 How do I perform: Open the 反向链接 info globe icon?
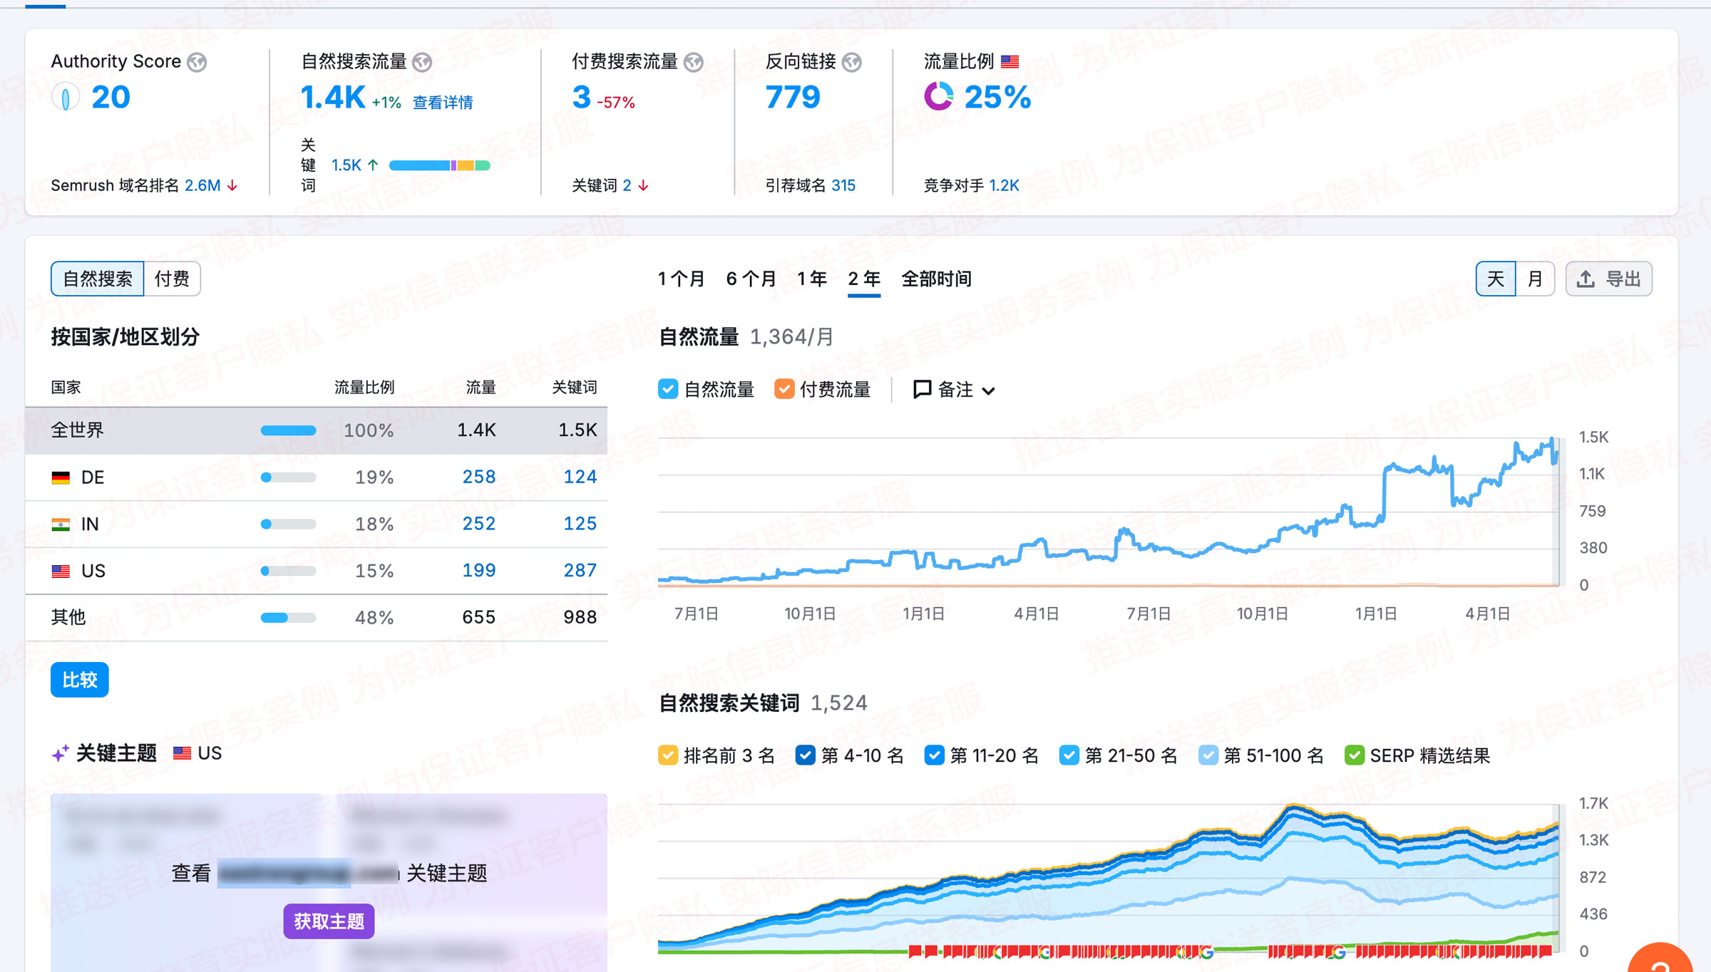click(852, 62)
